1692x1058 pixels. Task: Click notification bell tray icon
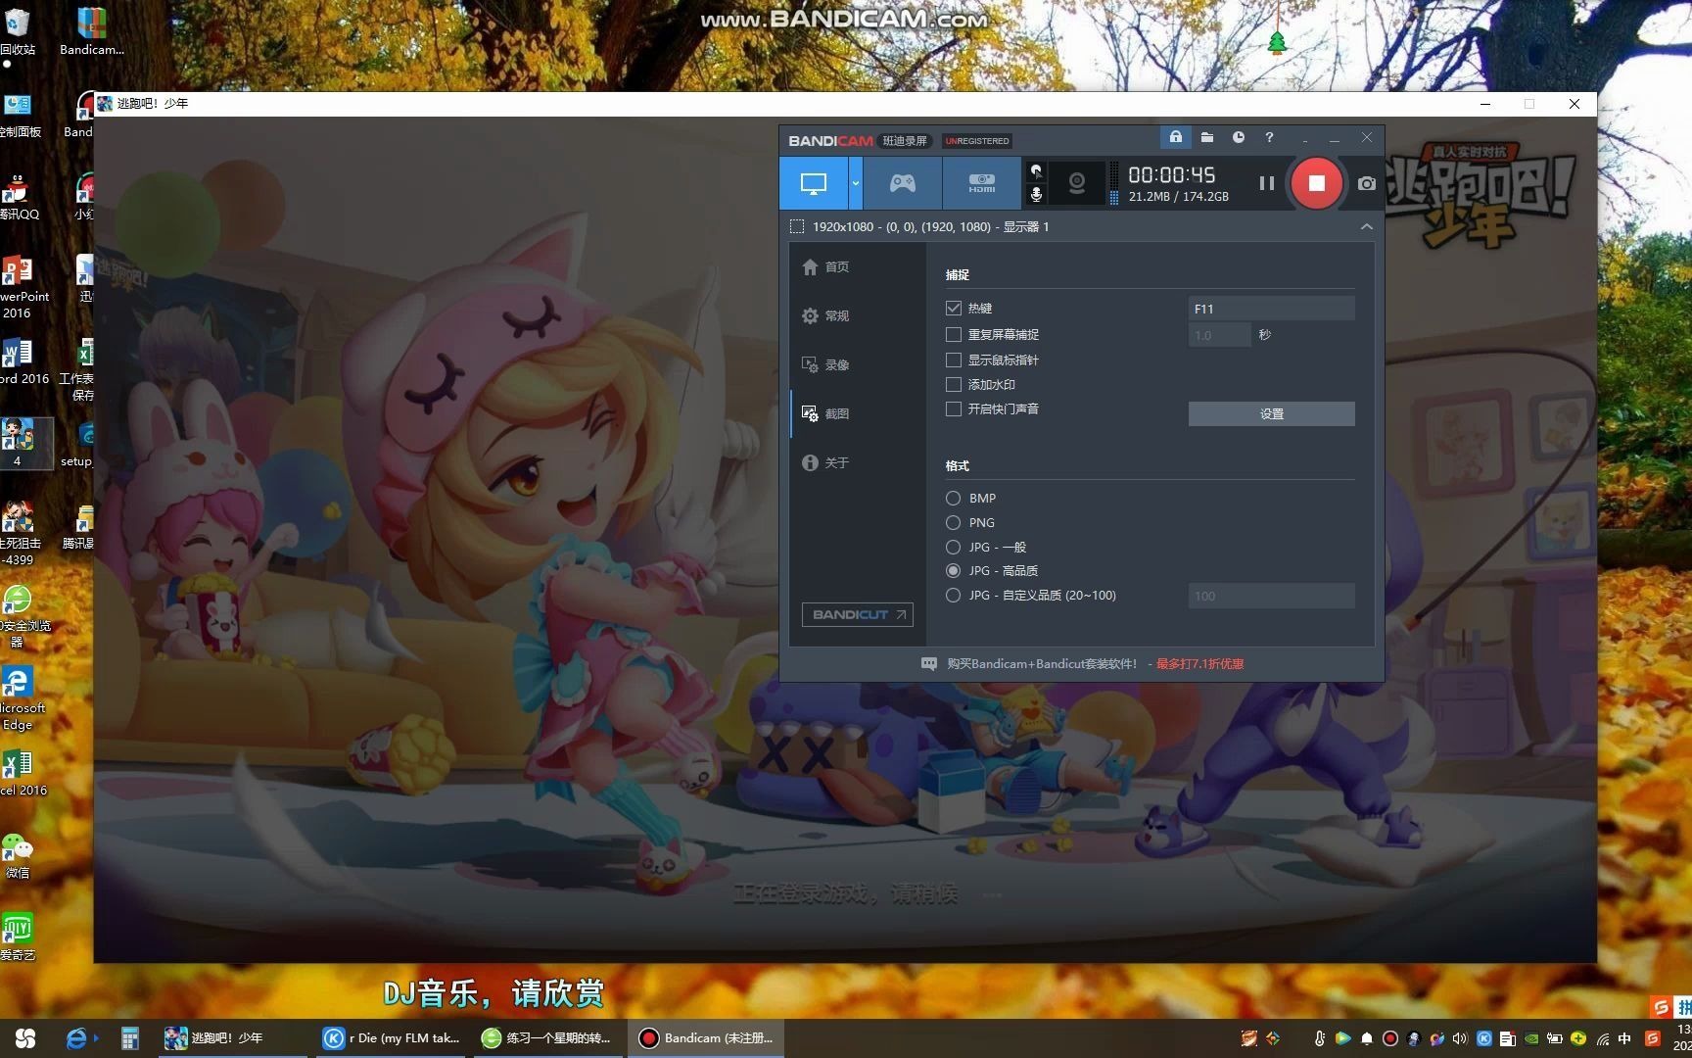click(1366, 1038)
